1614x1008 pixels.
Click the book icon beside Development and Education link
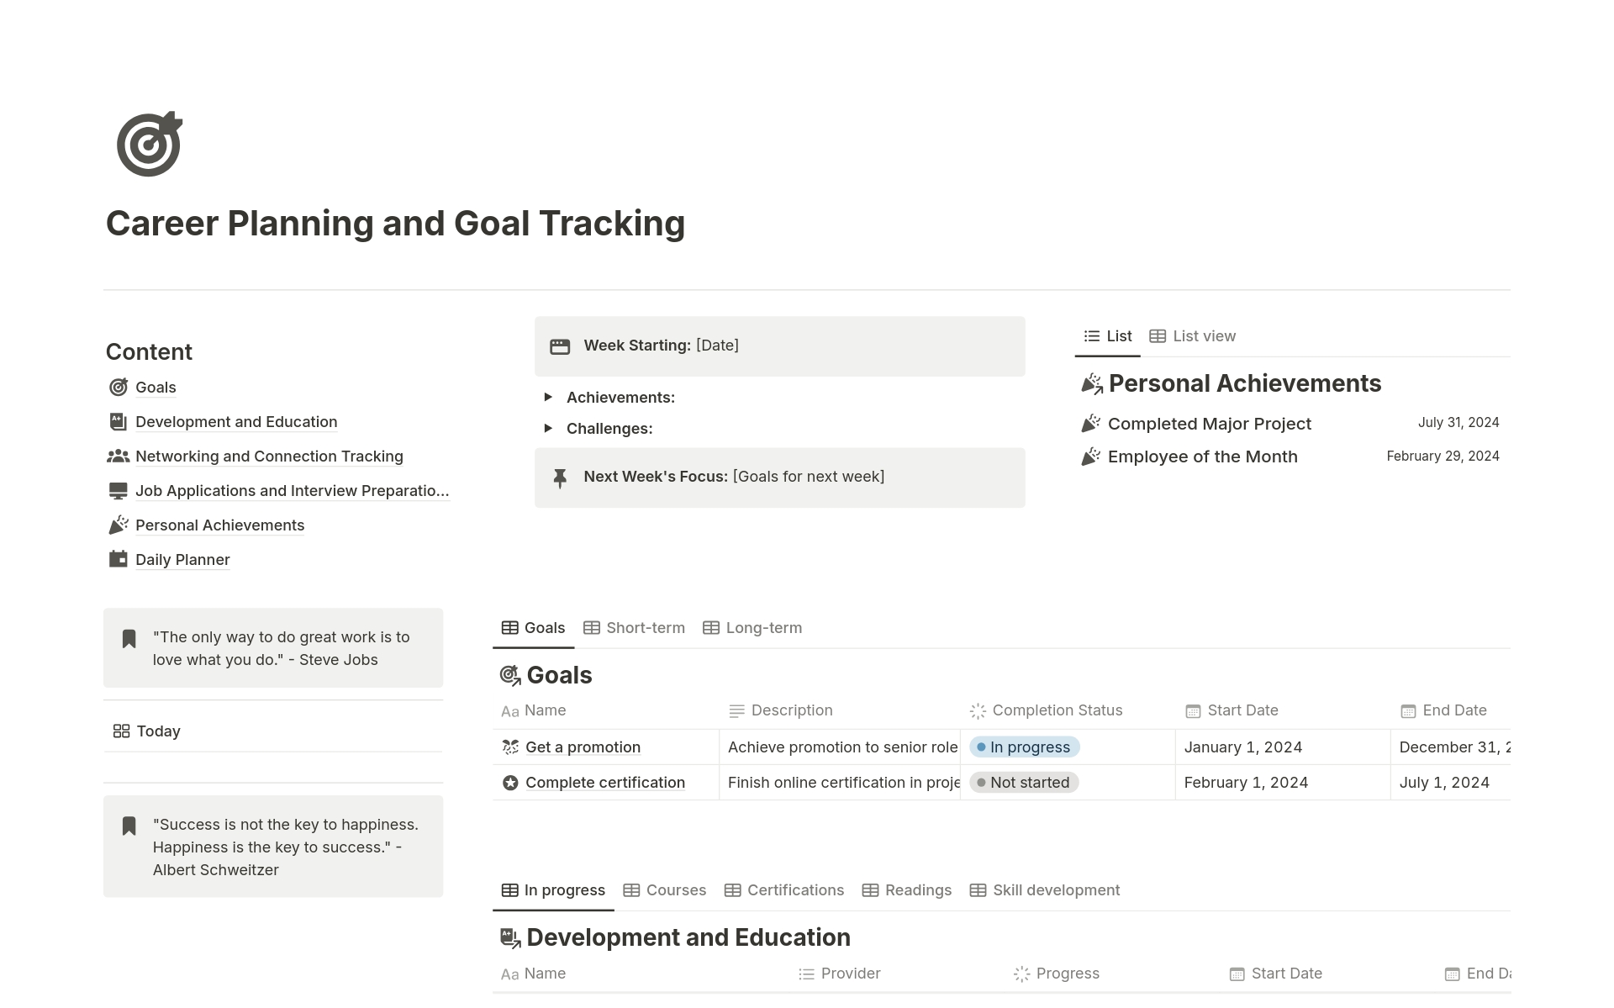pos(119,422)
